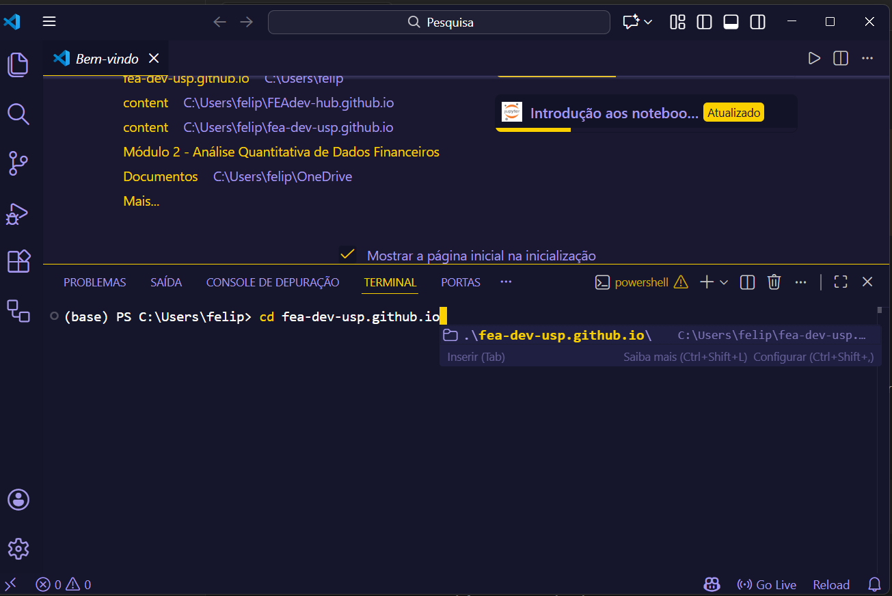Screen dimensions: 892x596
Task: Open the Manage gear settings icon
Action: point(18,549)
